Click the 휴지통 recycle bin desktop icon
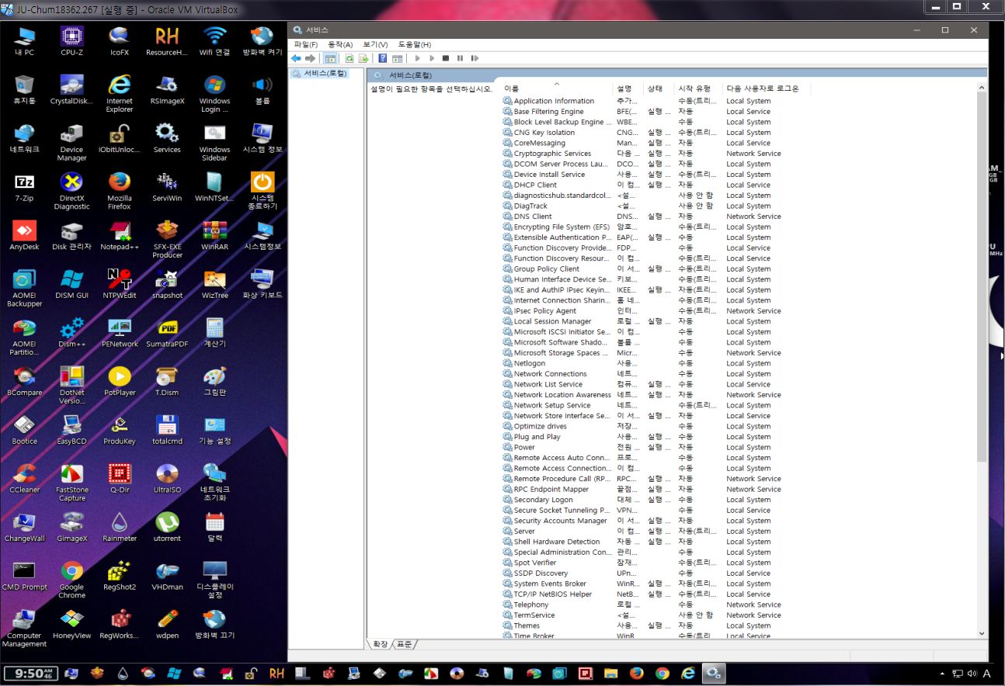 [24, 89]
